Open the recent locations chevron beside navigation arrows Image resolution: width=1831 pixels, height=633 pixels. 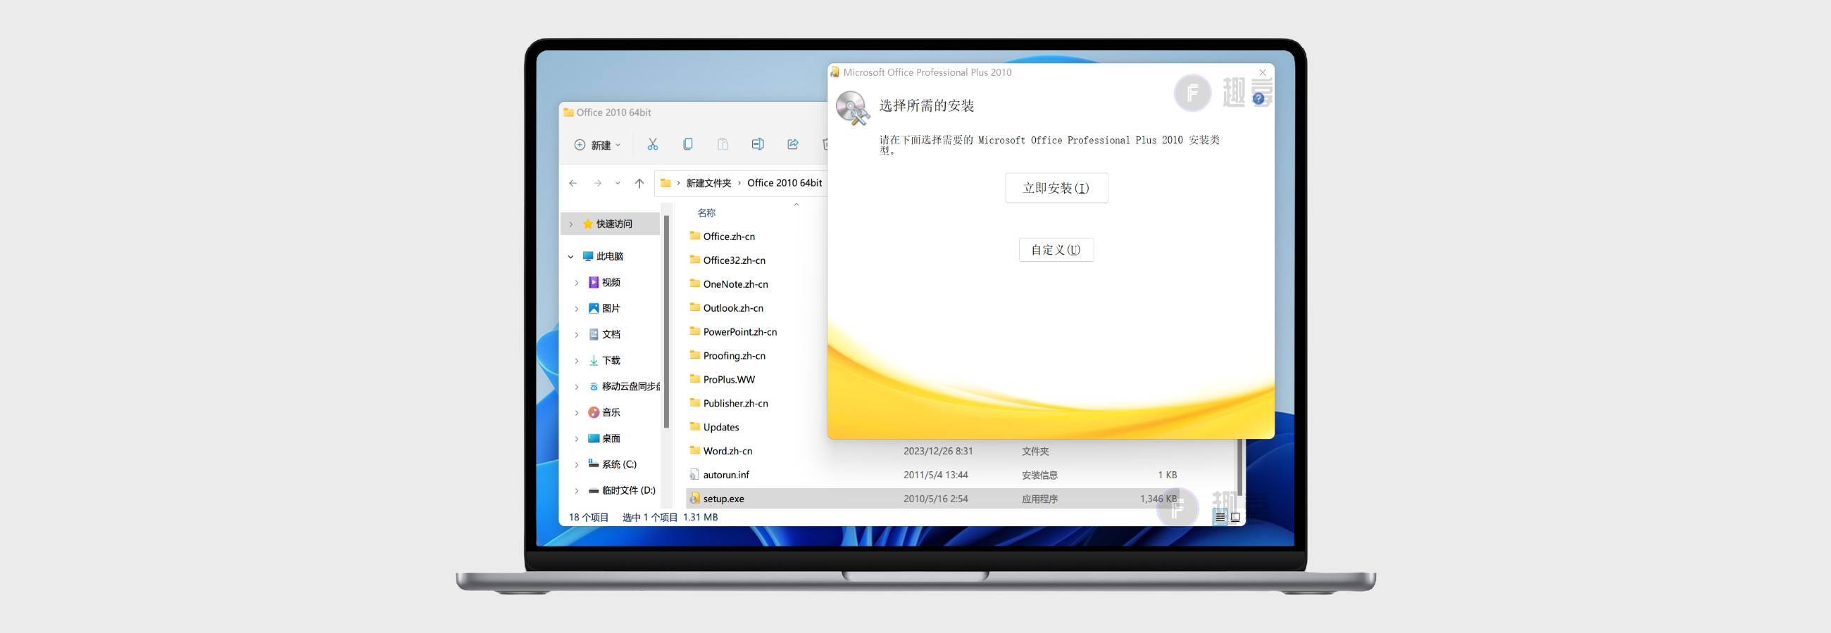click(x=618, y=183)
